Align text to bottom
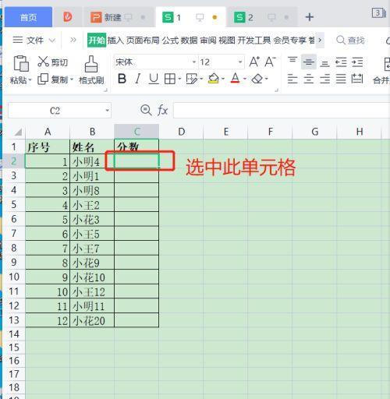390x399 pixels. tap(324, 63)
